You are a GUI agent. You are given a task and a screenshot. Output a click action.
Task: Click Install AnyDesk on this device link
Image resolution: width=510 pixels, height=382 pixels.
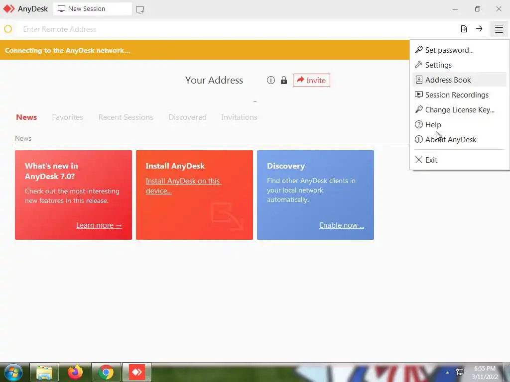(x=183, y=186)
